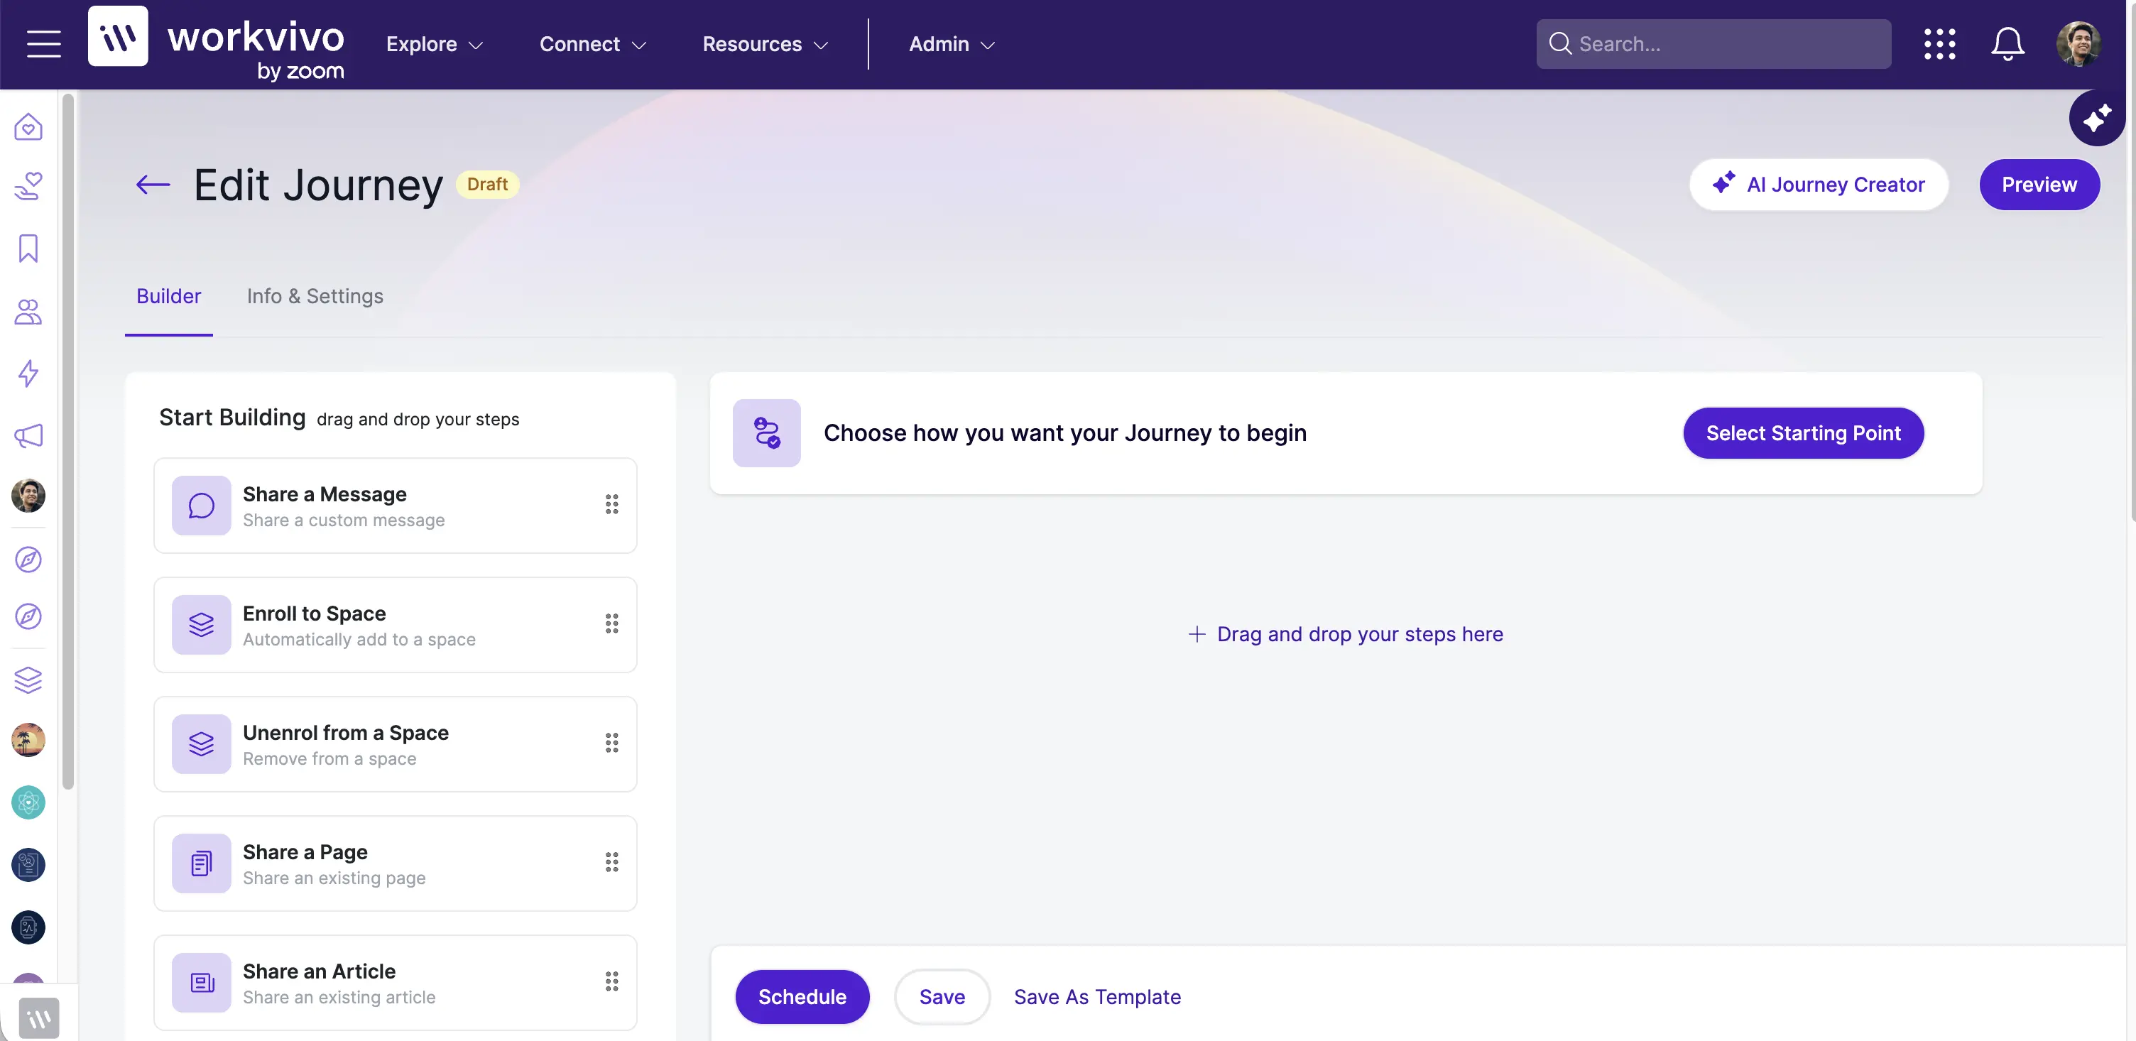Go back using the arrow beside Edit Journey
Viewport: 2136px width, 1041px height.
pyautogui.click(x=153, y=184)
